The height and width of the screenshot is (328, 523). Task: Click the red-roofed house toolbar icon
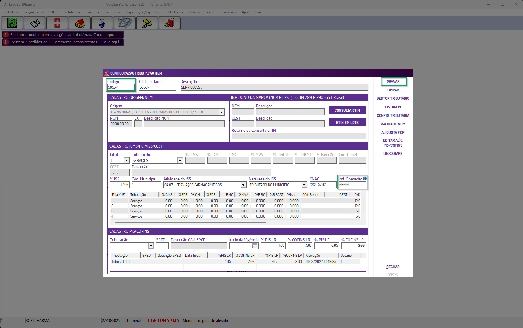[80, 23]
